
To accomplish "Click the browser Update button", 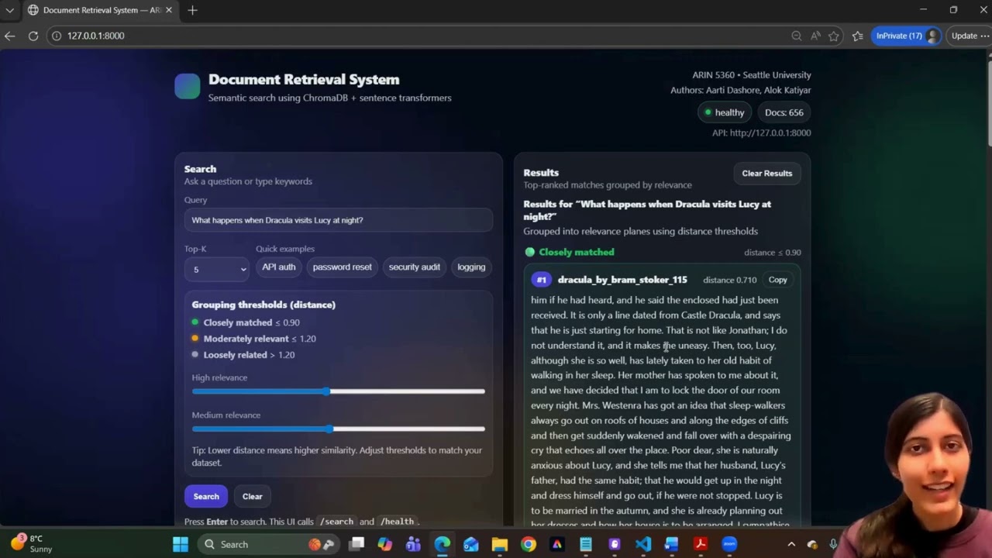I will pos(969,36).
